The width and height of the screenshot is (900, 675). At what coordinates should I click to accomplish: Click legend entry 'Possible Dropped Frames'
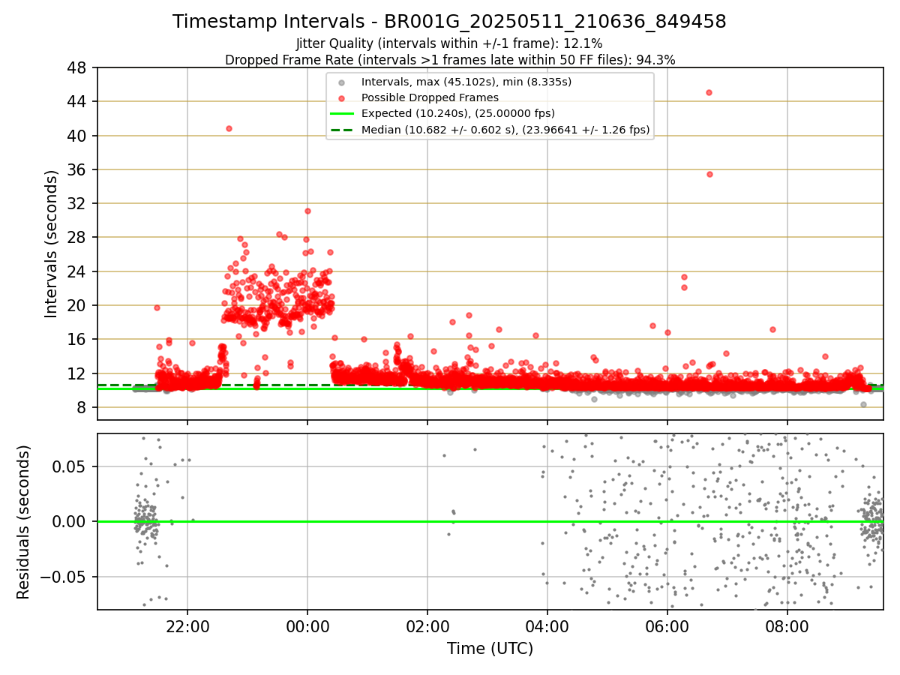(x=430, y=97)
